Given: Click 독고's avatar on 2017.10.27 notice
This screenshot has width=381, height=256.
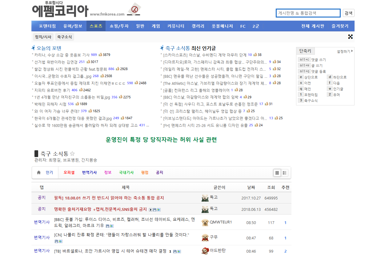Looking at the screenshot, I should [205, 198].
